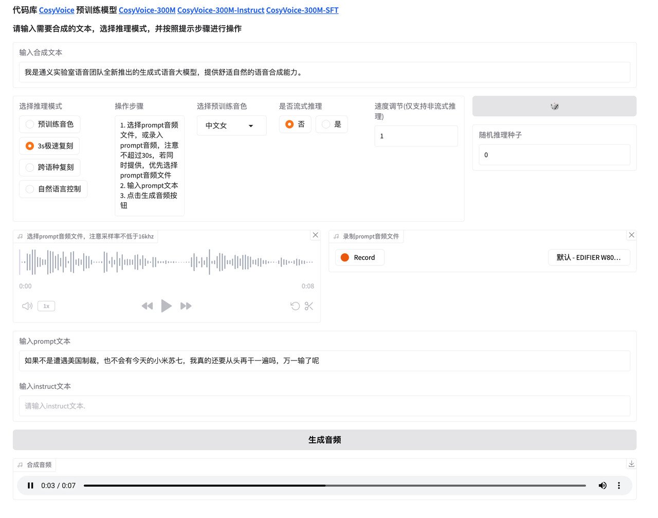
Task: Download the synthesized audio file
Action: (x=631, y=464)
